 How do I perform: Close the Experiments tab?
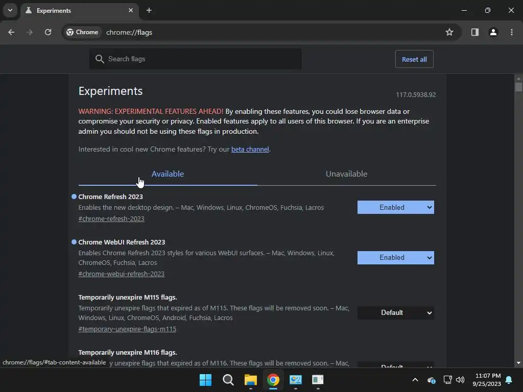[x=131, y=10]
